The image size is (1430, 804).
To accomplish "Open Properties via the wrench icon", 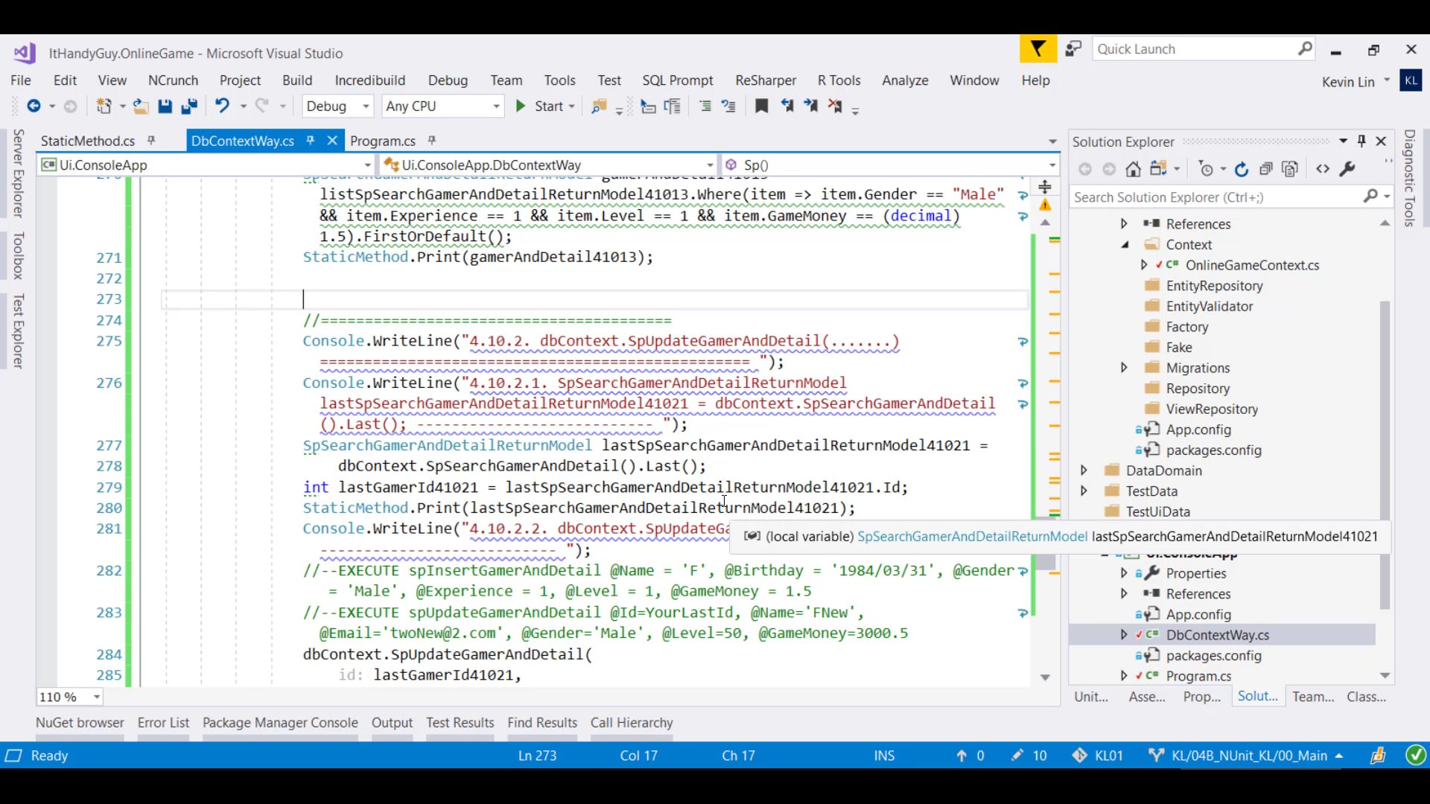I will (x=1347, y=170).
